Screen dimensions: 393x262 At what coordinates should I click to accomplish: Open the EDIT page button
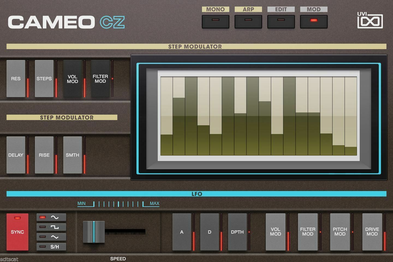coord(281,22)
